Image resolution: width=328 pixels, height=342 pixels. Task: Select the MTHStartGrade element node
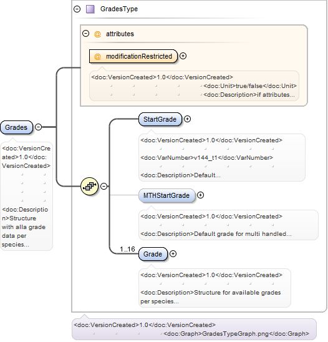tap(166, 195)
